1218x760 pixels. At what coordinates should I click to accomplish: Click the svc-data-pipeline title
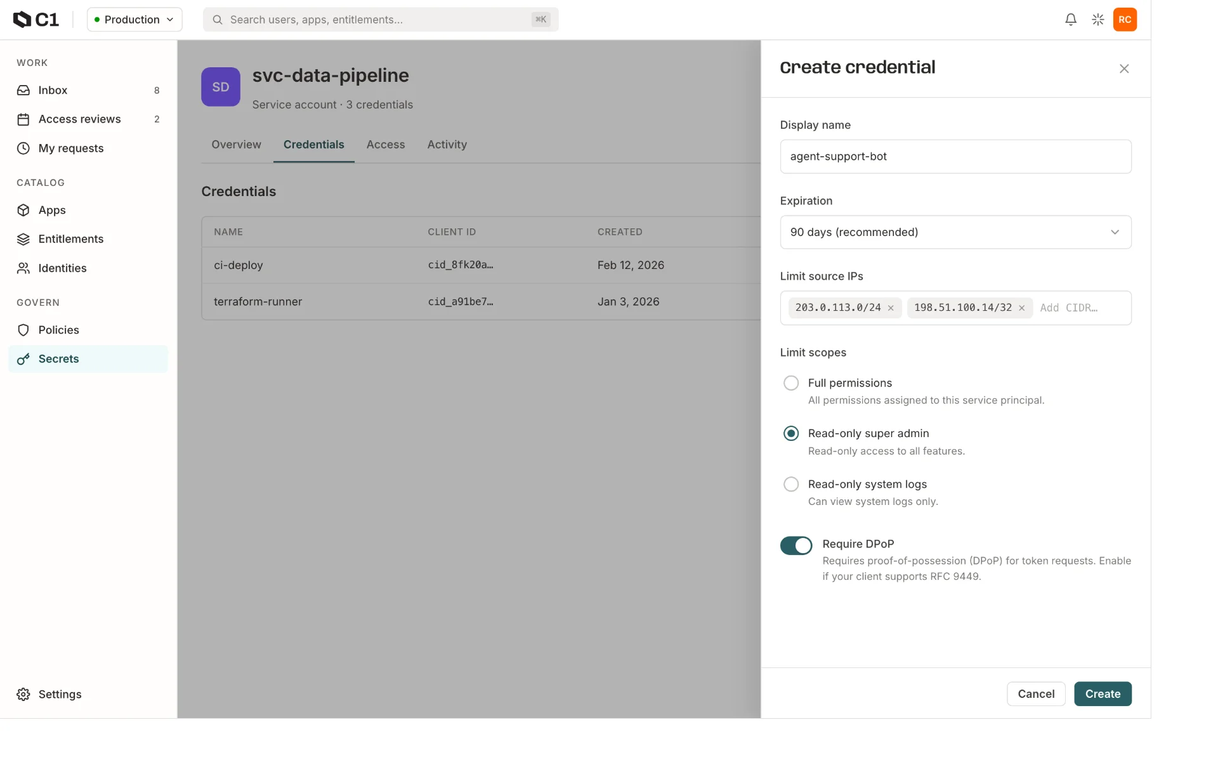[x=331, y=75]
